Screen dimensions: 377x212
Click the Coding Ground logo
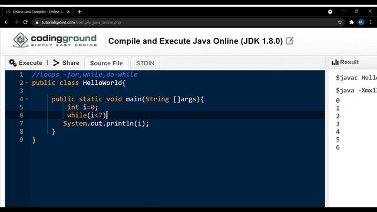(x=55, y=40)
